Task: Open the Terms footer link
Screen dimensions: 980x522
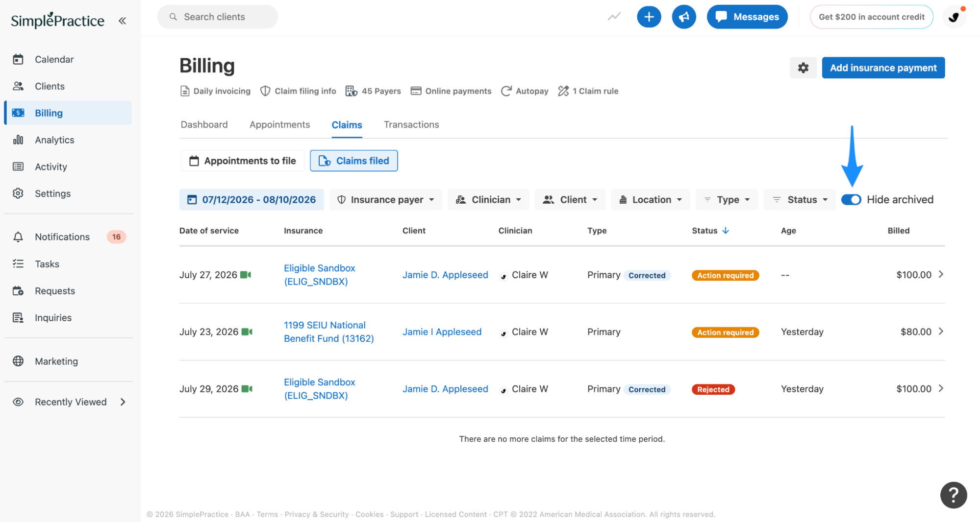Action: tap(267, 514)
